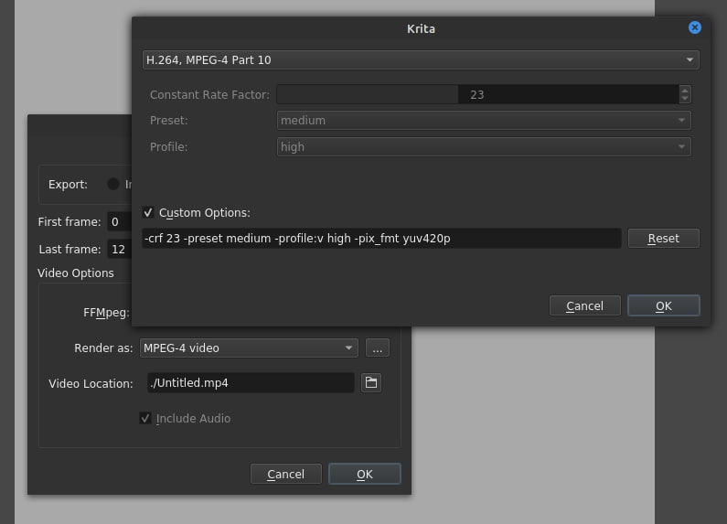Click the Video Location path field
Viewport: 727px width, 524px height.
(251, 383)
